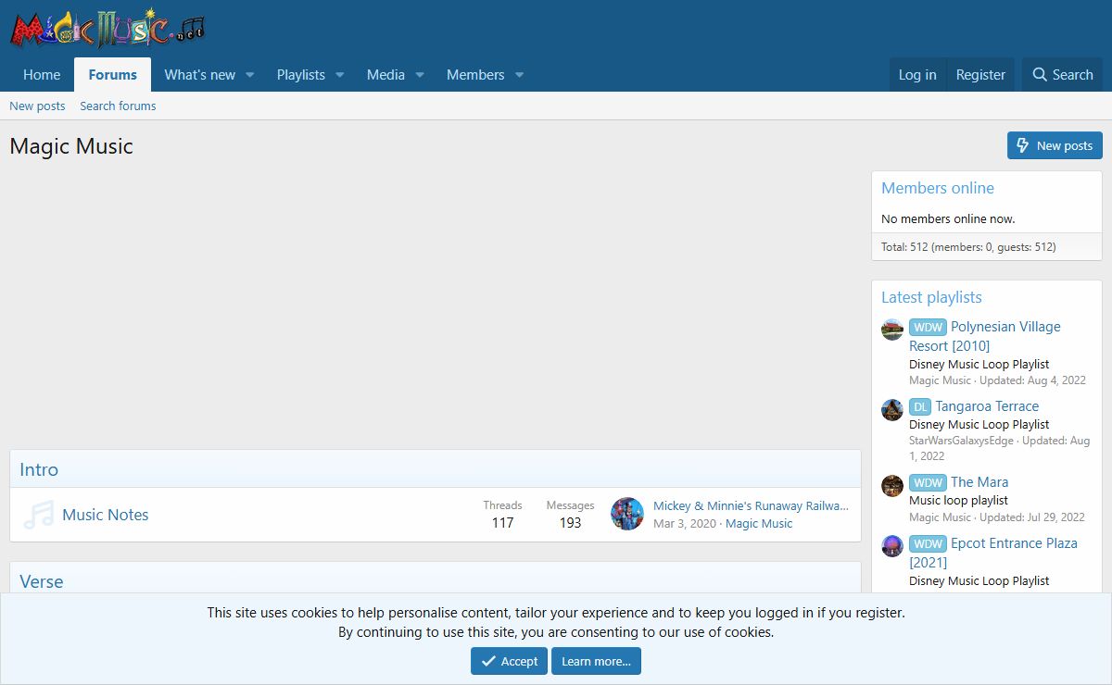
Task: Click the Music Notes forum icon
Action: 38,515
